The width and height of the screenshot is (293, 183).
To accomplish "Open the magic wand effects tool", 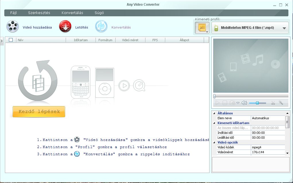I will pyautogui.click(x=281, y=103).
